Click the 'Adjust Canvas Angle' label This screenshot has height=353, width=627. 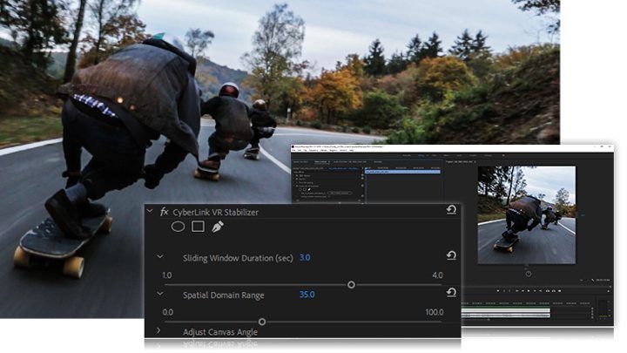point(220,332)
